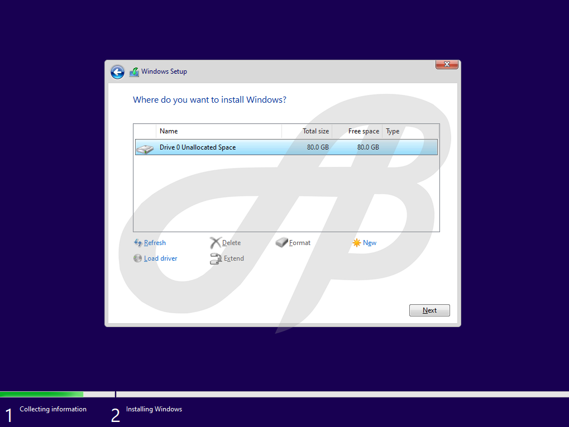Click the Format link
Image resolution: width=569 pixels, height=427 pixels.
pos(299,243)
